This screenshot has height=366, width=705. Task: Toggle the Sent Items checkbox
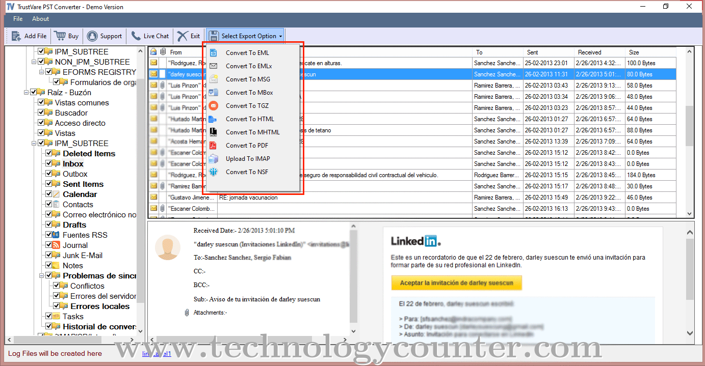[49, 184]
